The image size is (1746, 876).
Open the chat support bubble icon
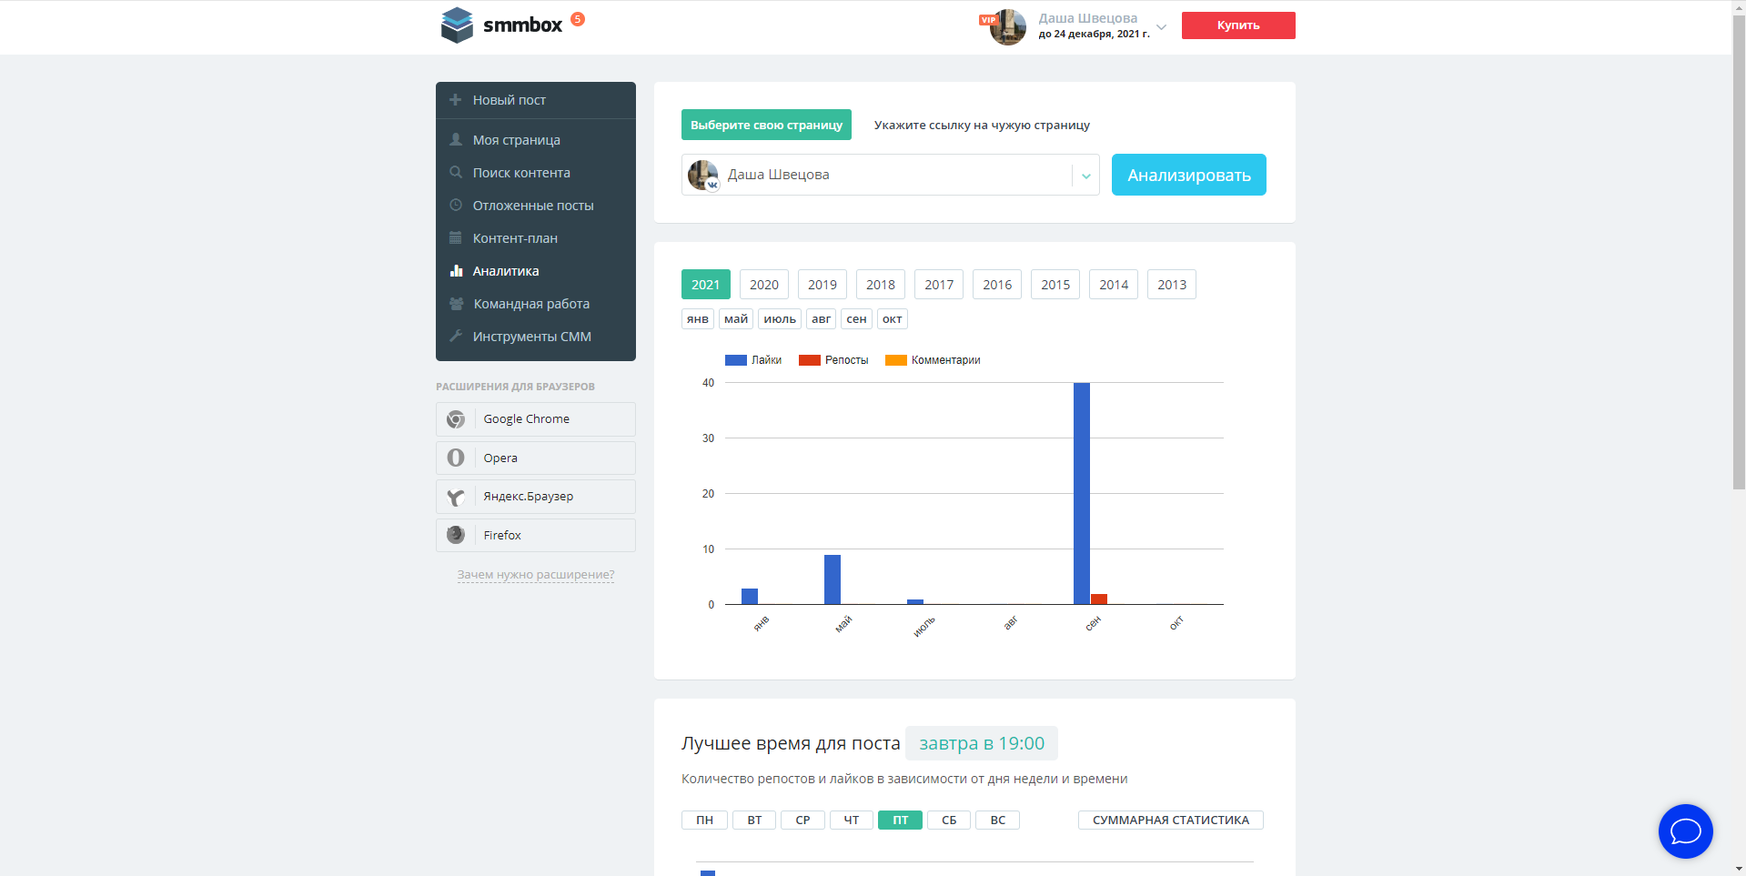point(1685,831)
